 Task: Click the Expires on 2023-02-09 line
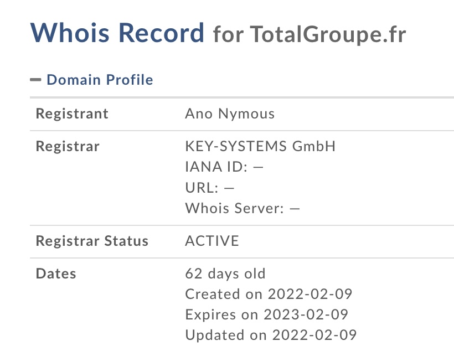point(266,314)
